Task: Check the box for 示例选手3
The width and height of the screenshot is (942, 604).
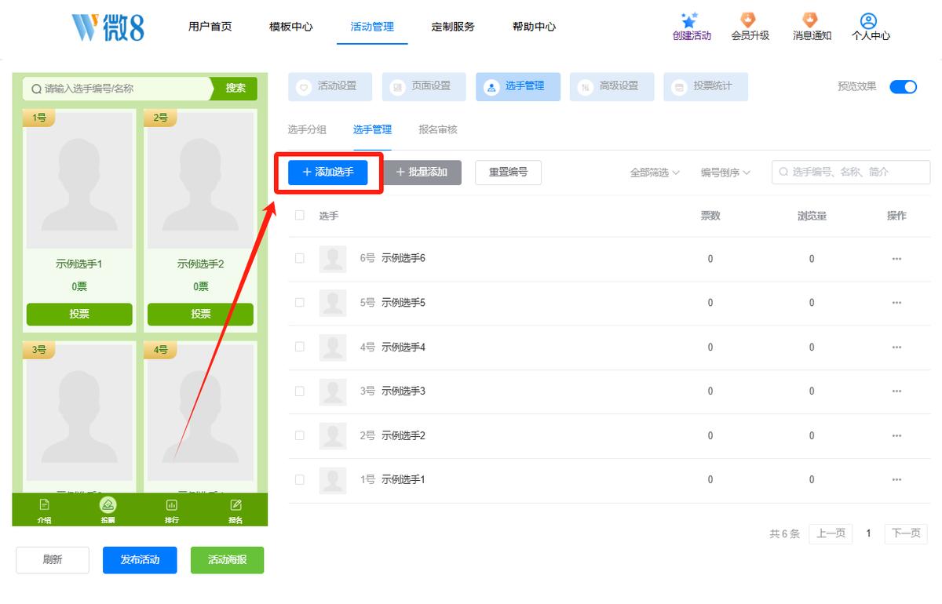Action: (x=299, y=391)
